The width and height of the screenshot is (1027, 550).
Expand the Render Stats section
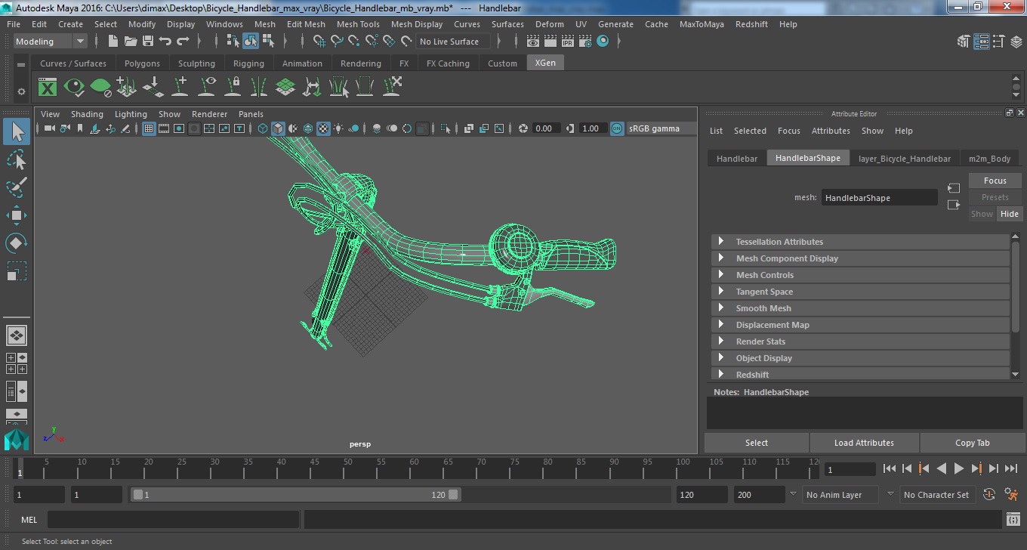pyautogui.click(x=760, y=341)
